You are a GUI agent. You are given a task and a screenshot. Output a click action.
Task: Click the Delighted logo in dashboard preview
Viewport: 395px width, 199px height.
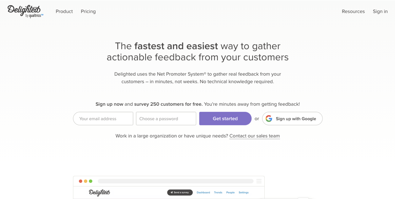[99, 193]
